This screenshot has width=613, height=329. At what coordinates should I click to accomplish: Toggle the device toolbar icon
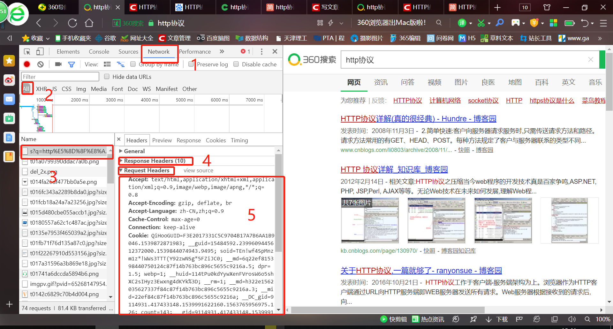[x=40, y=51]
